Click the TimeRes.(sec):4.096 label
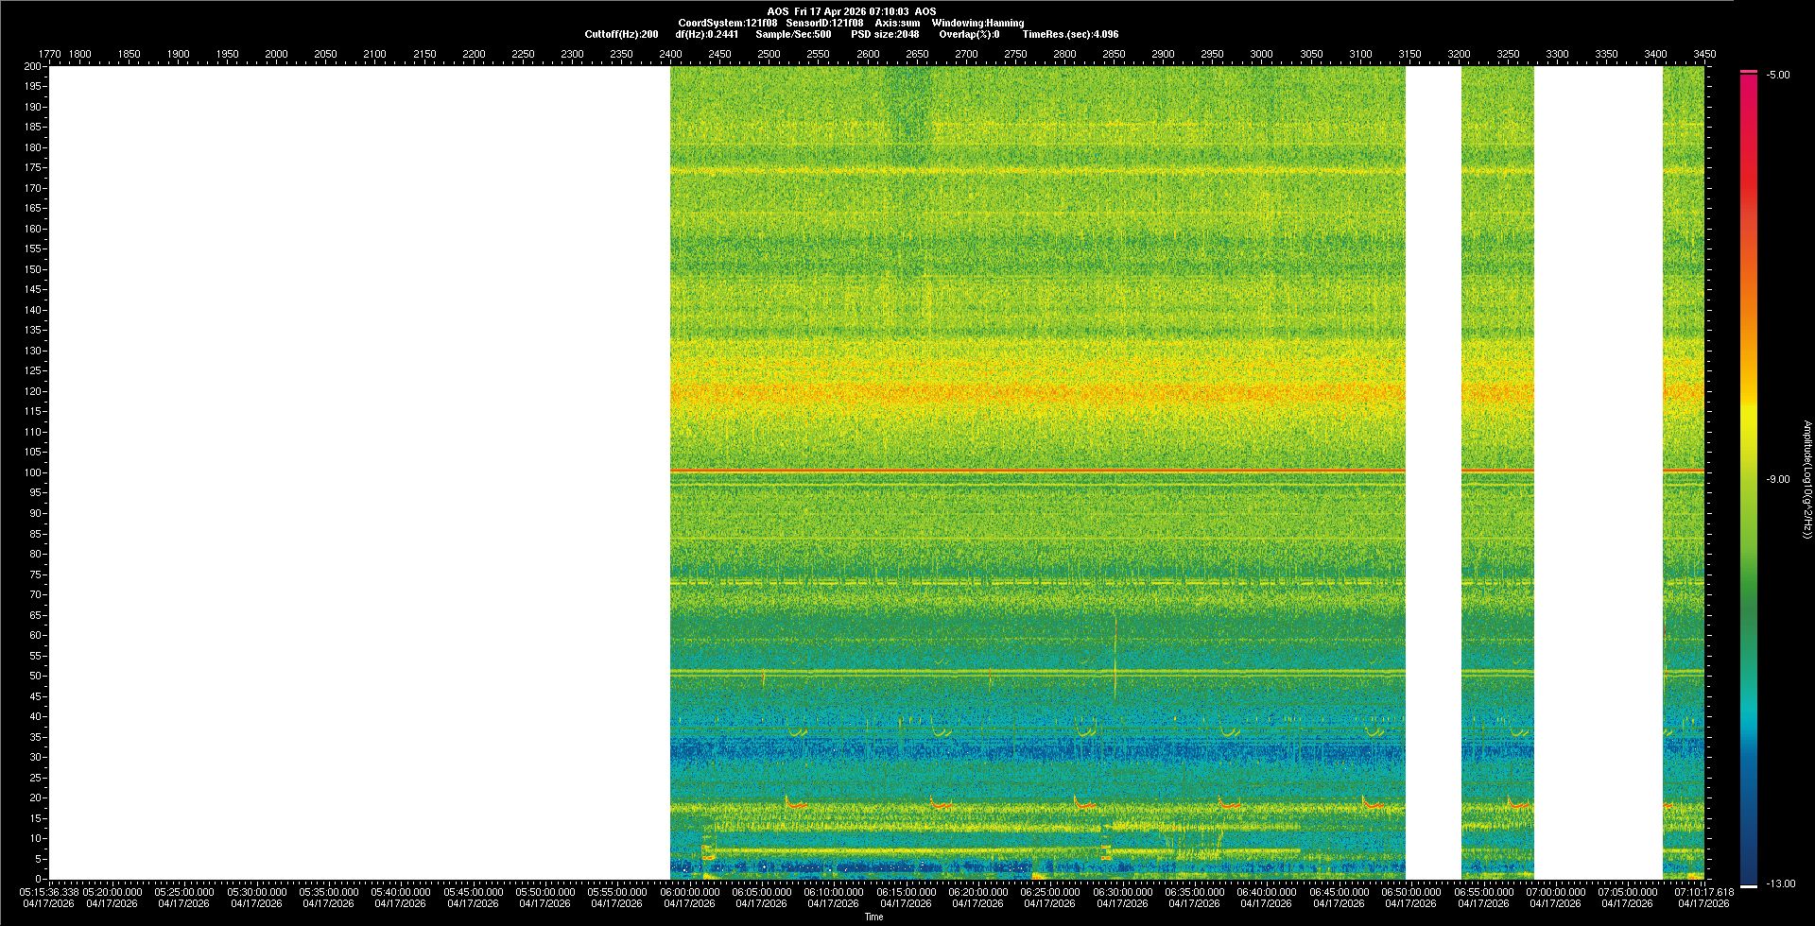Viewport: 1815px width, 926px height. pos(1070,34)
